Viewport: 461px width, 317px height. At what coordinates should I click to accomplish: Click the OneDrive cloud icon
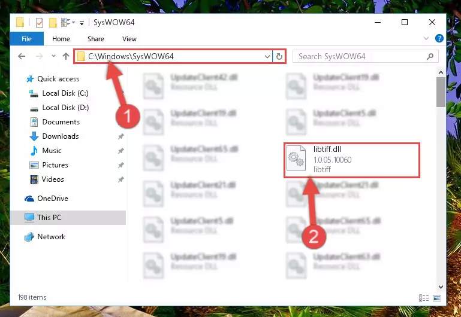click(x=29, y=199)
